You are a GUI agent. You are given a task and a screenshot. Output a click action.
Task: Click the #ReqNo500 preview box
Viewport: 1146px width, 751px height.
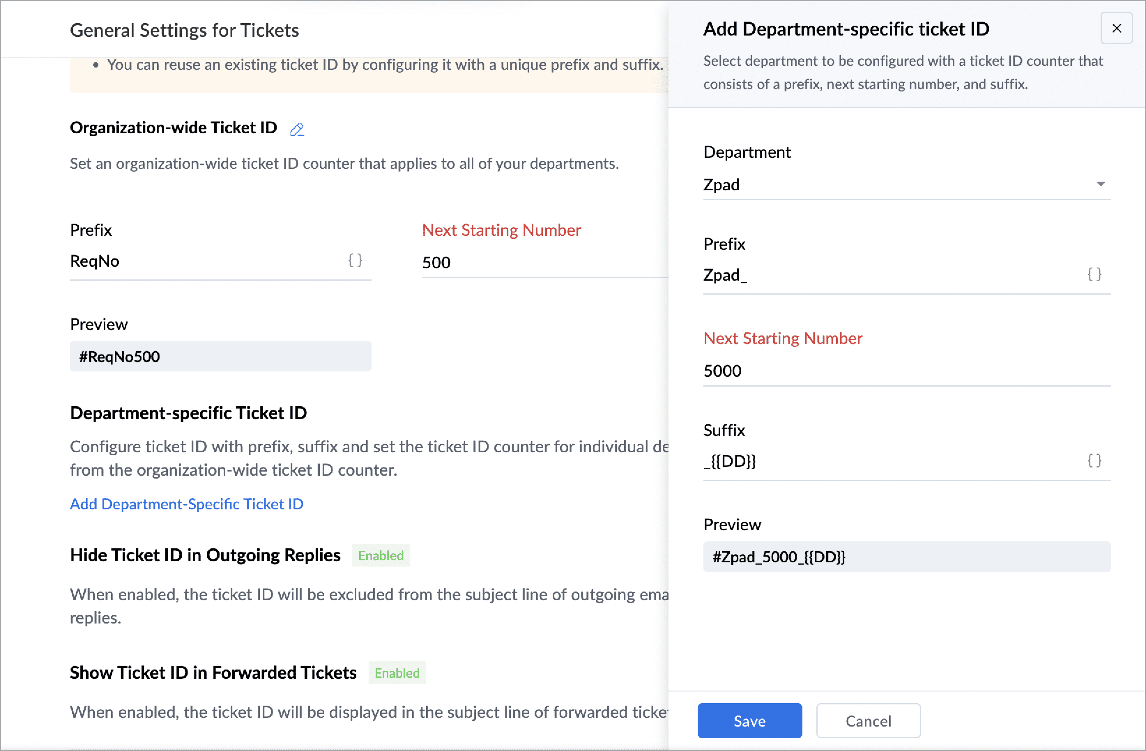(220, 357)
